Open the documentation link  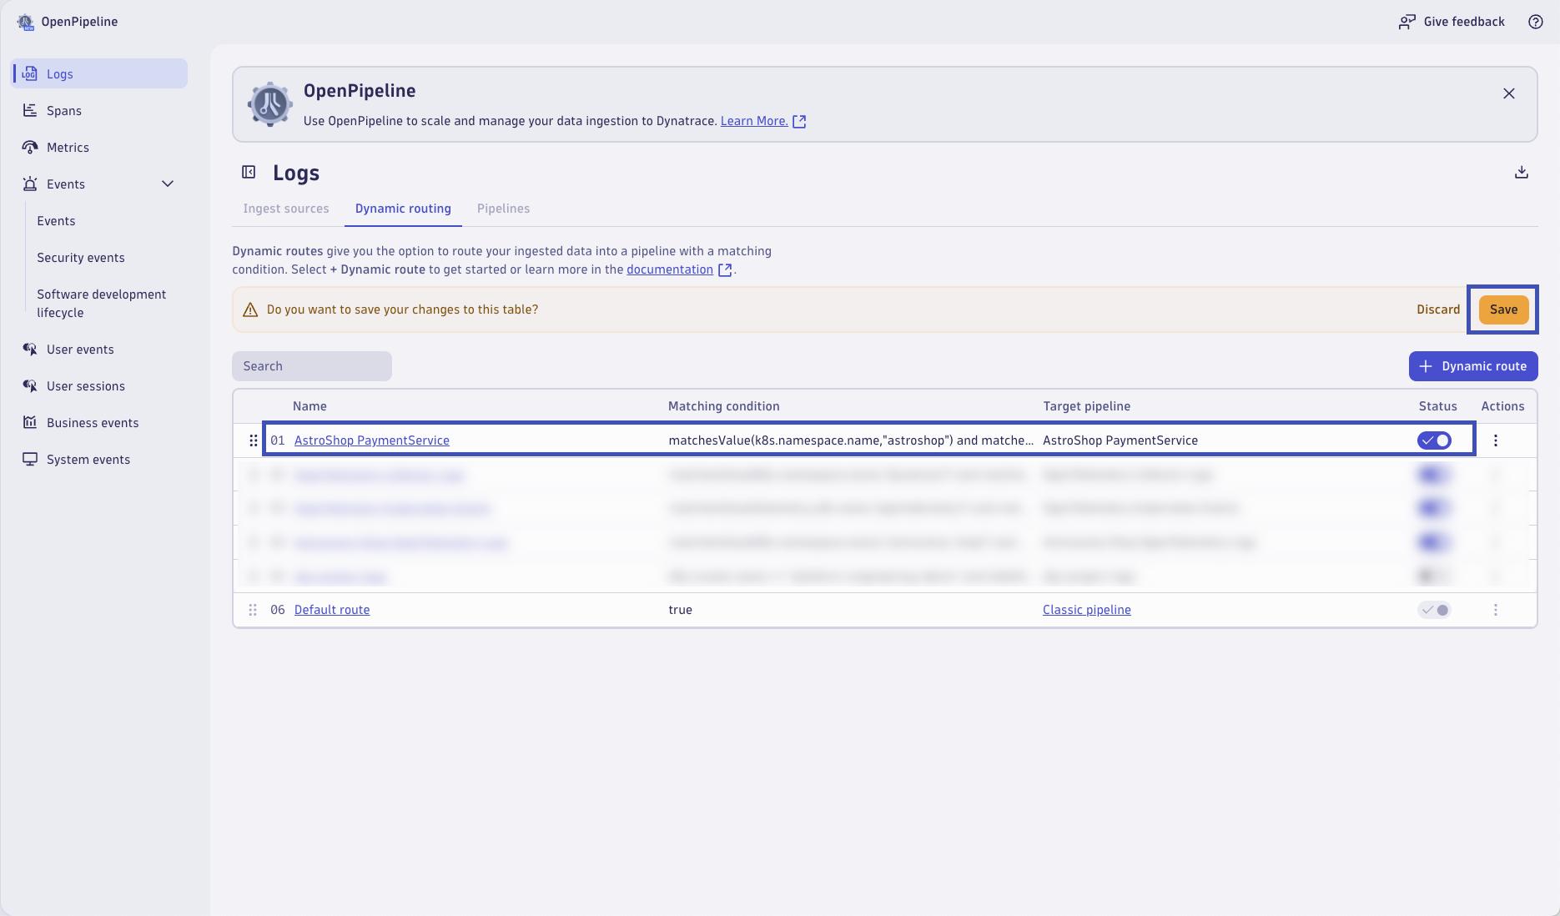point(670,269)
